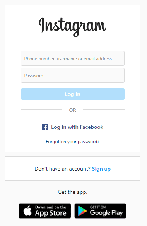Screen dimensions: 147x226
Task: Open the Forgotten your password link
Action: tap(72, 142)
